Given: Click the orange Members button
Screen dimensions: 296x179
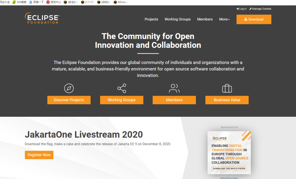Looking at the screenshot, I should [x=174, y=100].
